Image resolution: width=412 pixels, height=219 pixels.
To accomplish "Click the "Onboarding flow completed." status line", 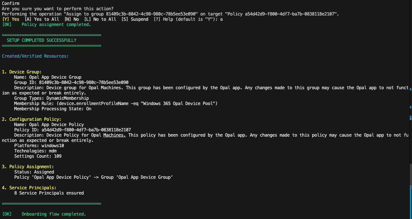I will (54, 214).
